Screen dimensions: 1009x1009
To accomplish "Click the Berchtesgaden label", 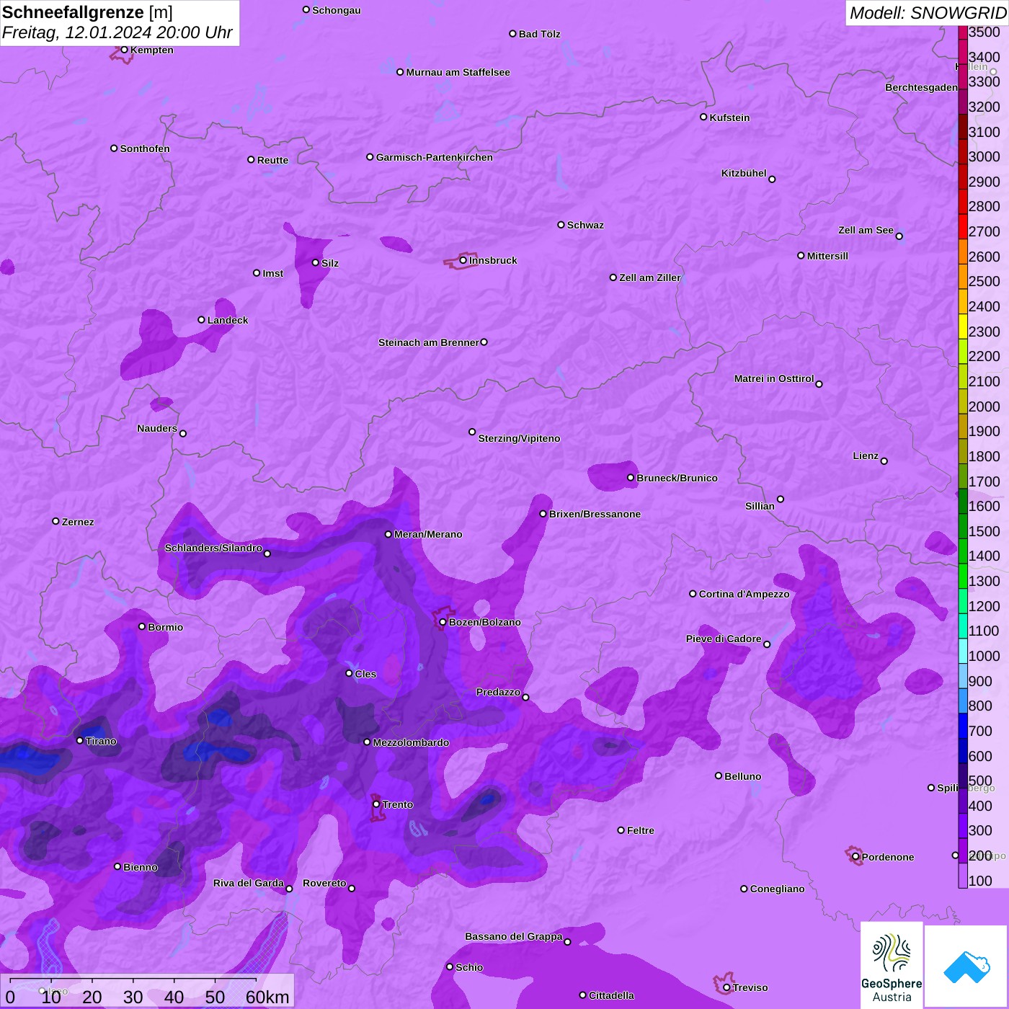I will click(922, 87).
